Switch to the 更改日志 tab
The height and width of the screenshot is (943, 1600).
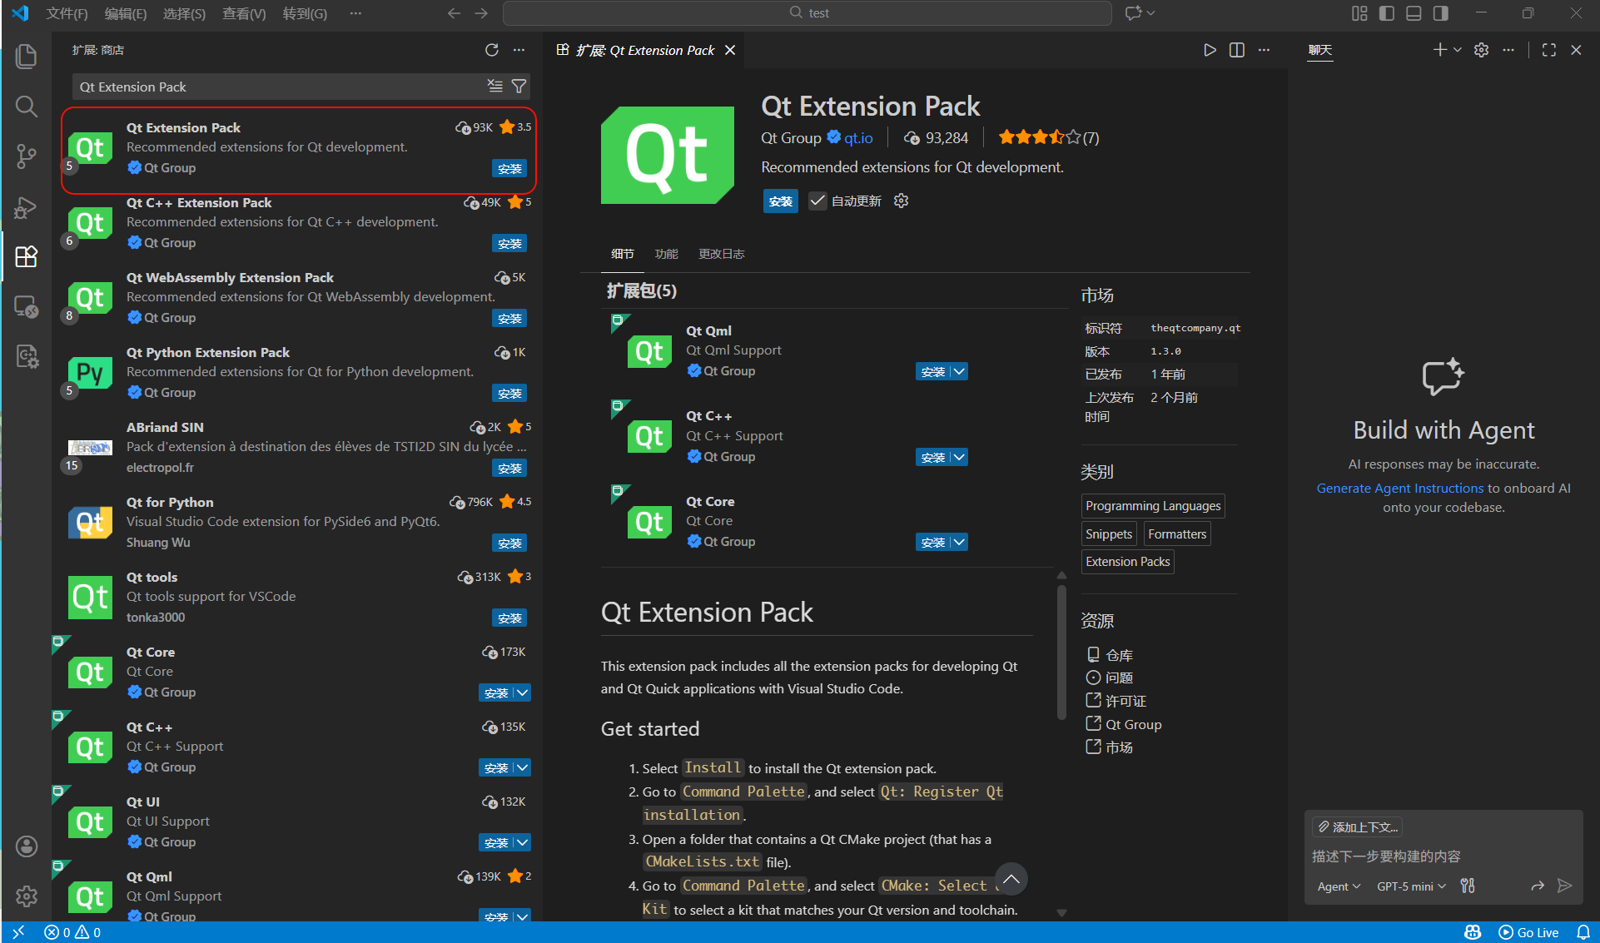tap(721, 254)
